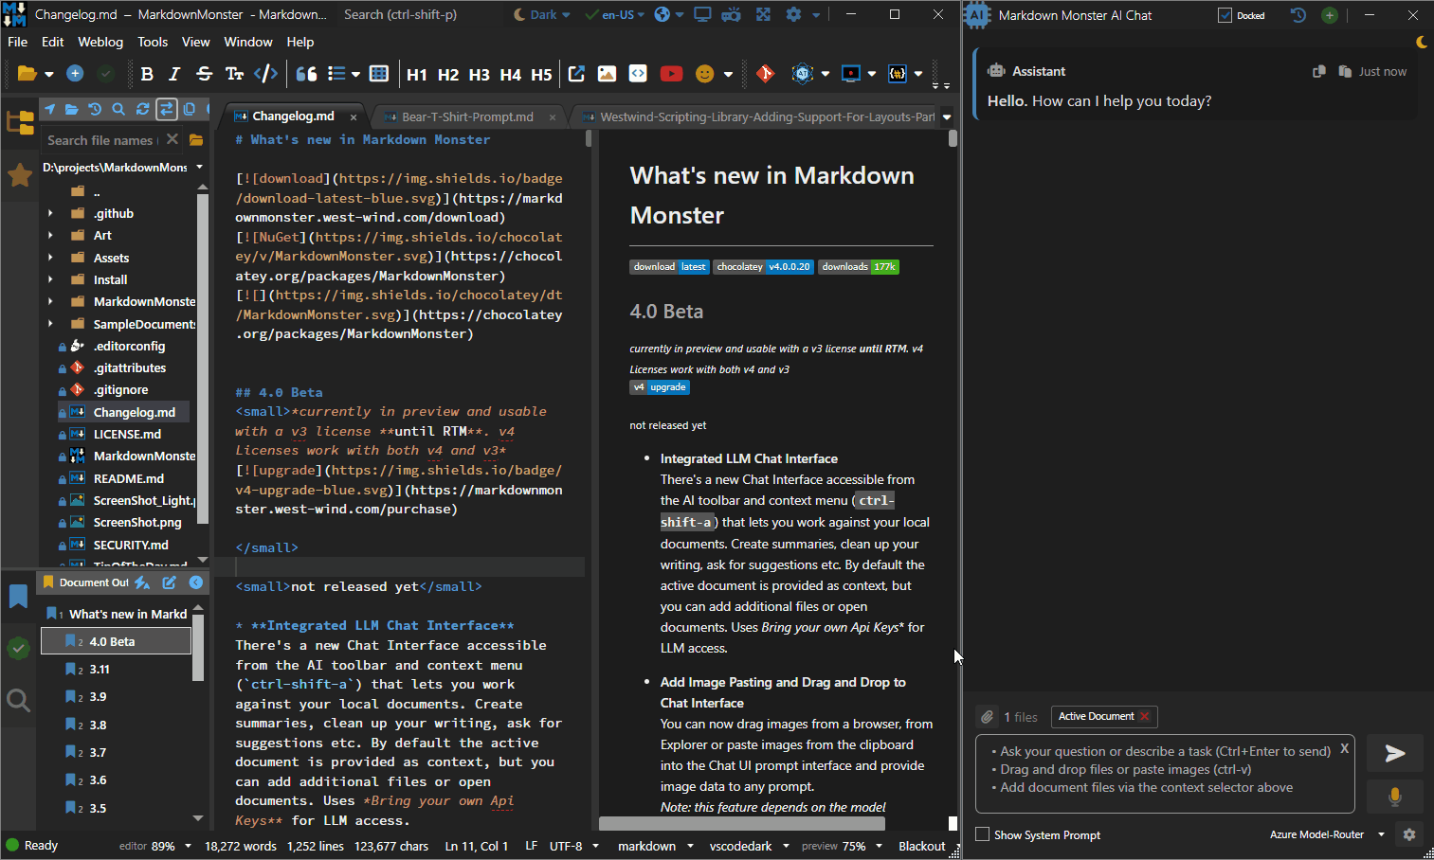The height and width of the screenshot is (860, 1434).
Task: Open the Favorites star sidebar tab
Action: [x=20, y=175]
